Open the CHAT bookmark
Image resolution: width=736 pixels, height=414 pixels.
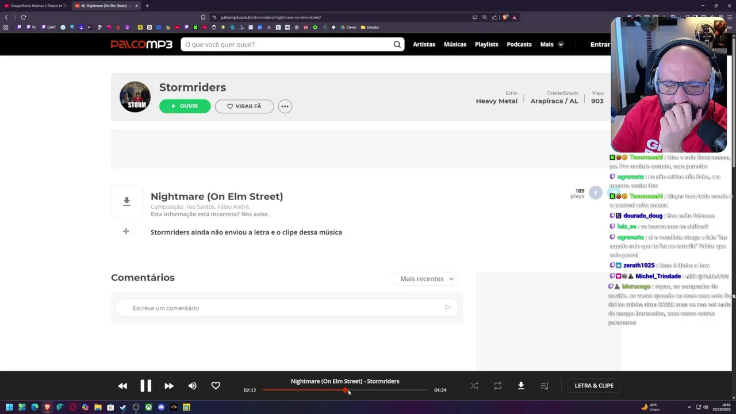pyautogui.click(x=49, y=27)
